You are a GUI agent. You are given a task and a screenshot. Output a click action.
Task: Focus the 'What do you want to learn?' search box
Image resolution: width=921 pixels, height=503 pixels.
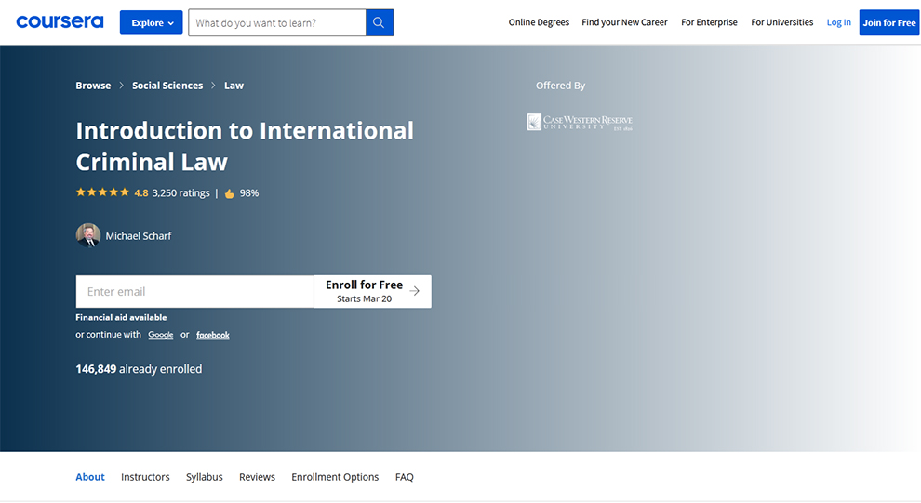point(277,22)
